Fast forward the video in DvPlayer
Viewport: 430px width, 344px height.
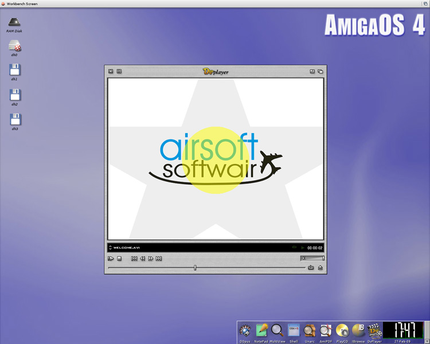pos(151,259)
